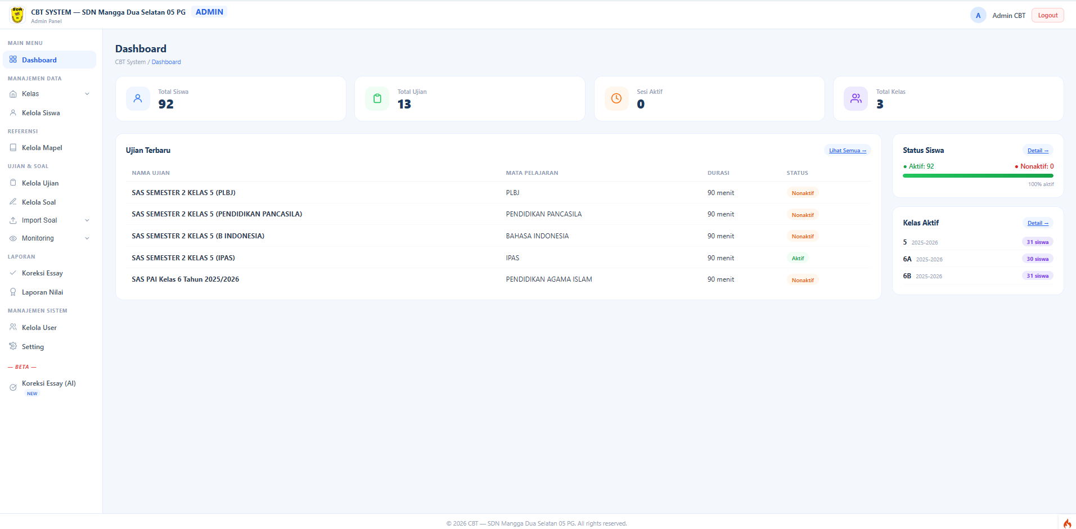
Task: Select Kelola Soal from the sidebar
Action: click(x=49, y=202)
